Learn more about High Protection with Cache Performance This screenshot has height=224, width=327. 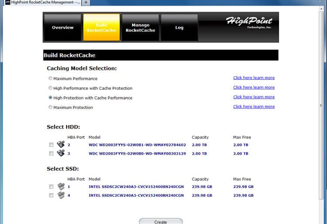click(x=254, y=97)
